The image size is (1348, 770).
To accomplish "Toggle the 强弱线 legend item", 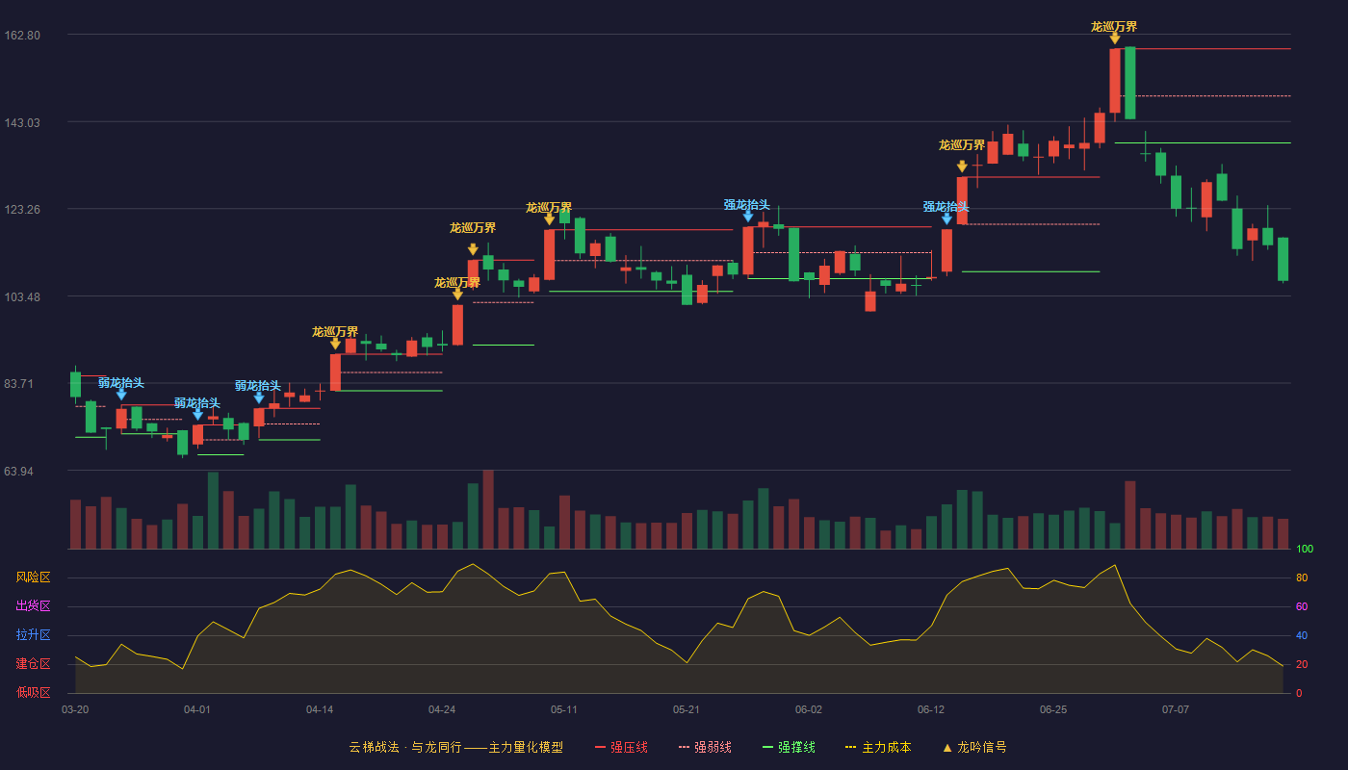I will tap(705, 747).
